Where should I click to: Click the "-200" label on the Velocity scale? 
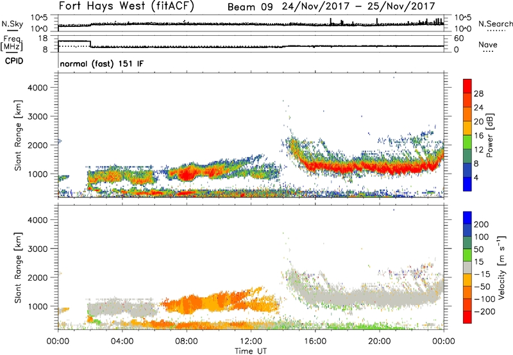tap(485, 311)
